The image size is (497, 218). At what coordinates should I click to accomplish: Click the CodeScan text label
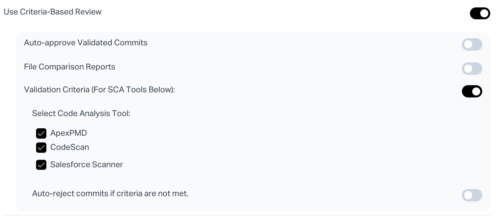point(70,147)
